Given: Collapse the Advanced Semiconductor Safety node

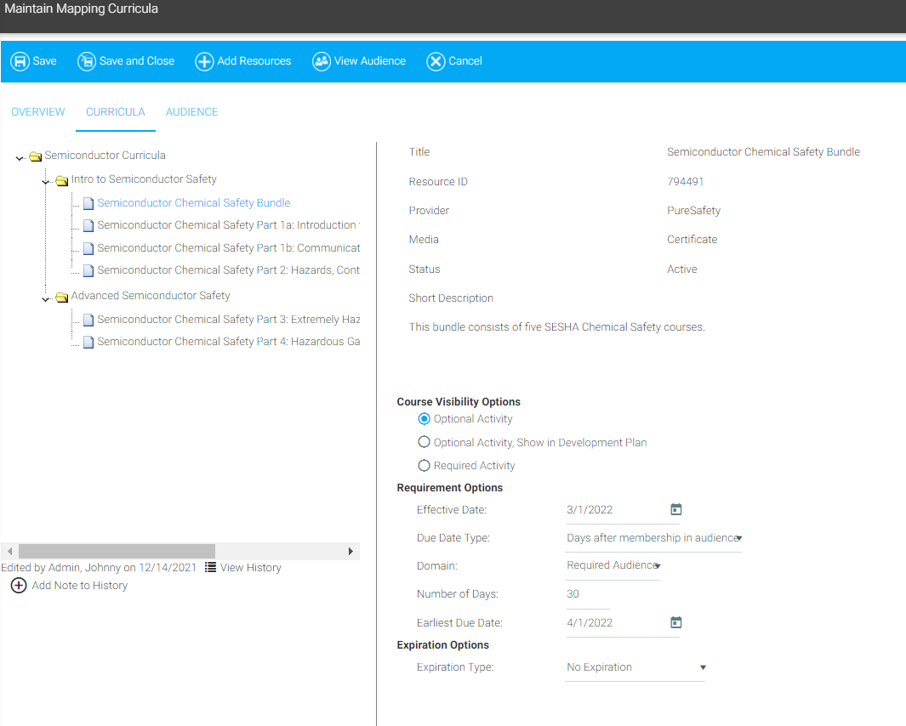Looking at the screenshot, I should 46,298.
